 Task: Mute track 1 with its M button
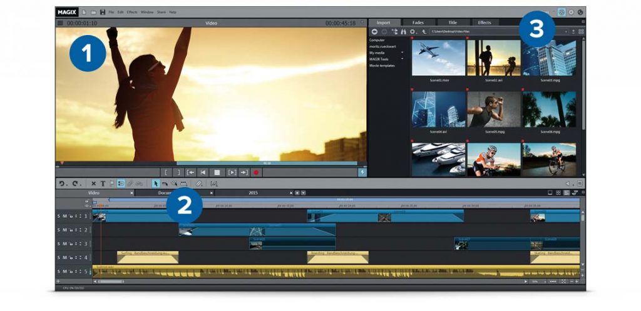64,216
